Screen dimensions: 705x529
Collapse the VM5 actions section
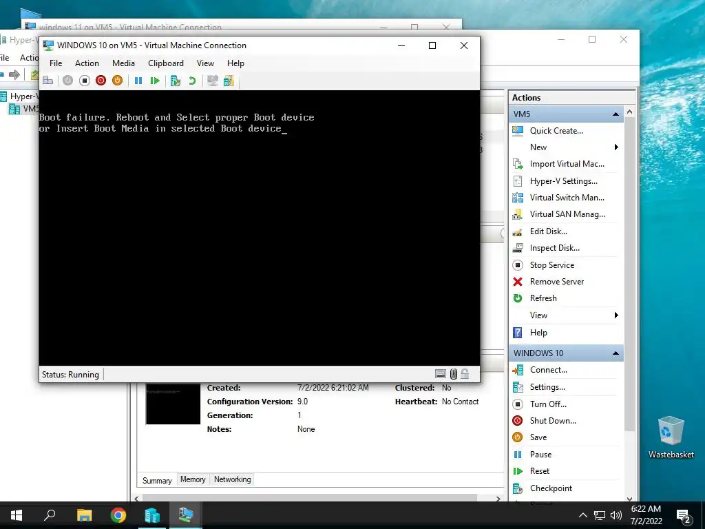[615, 114]
